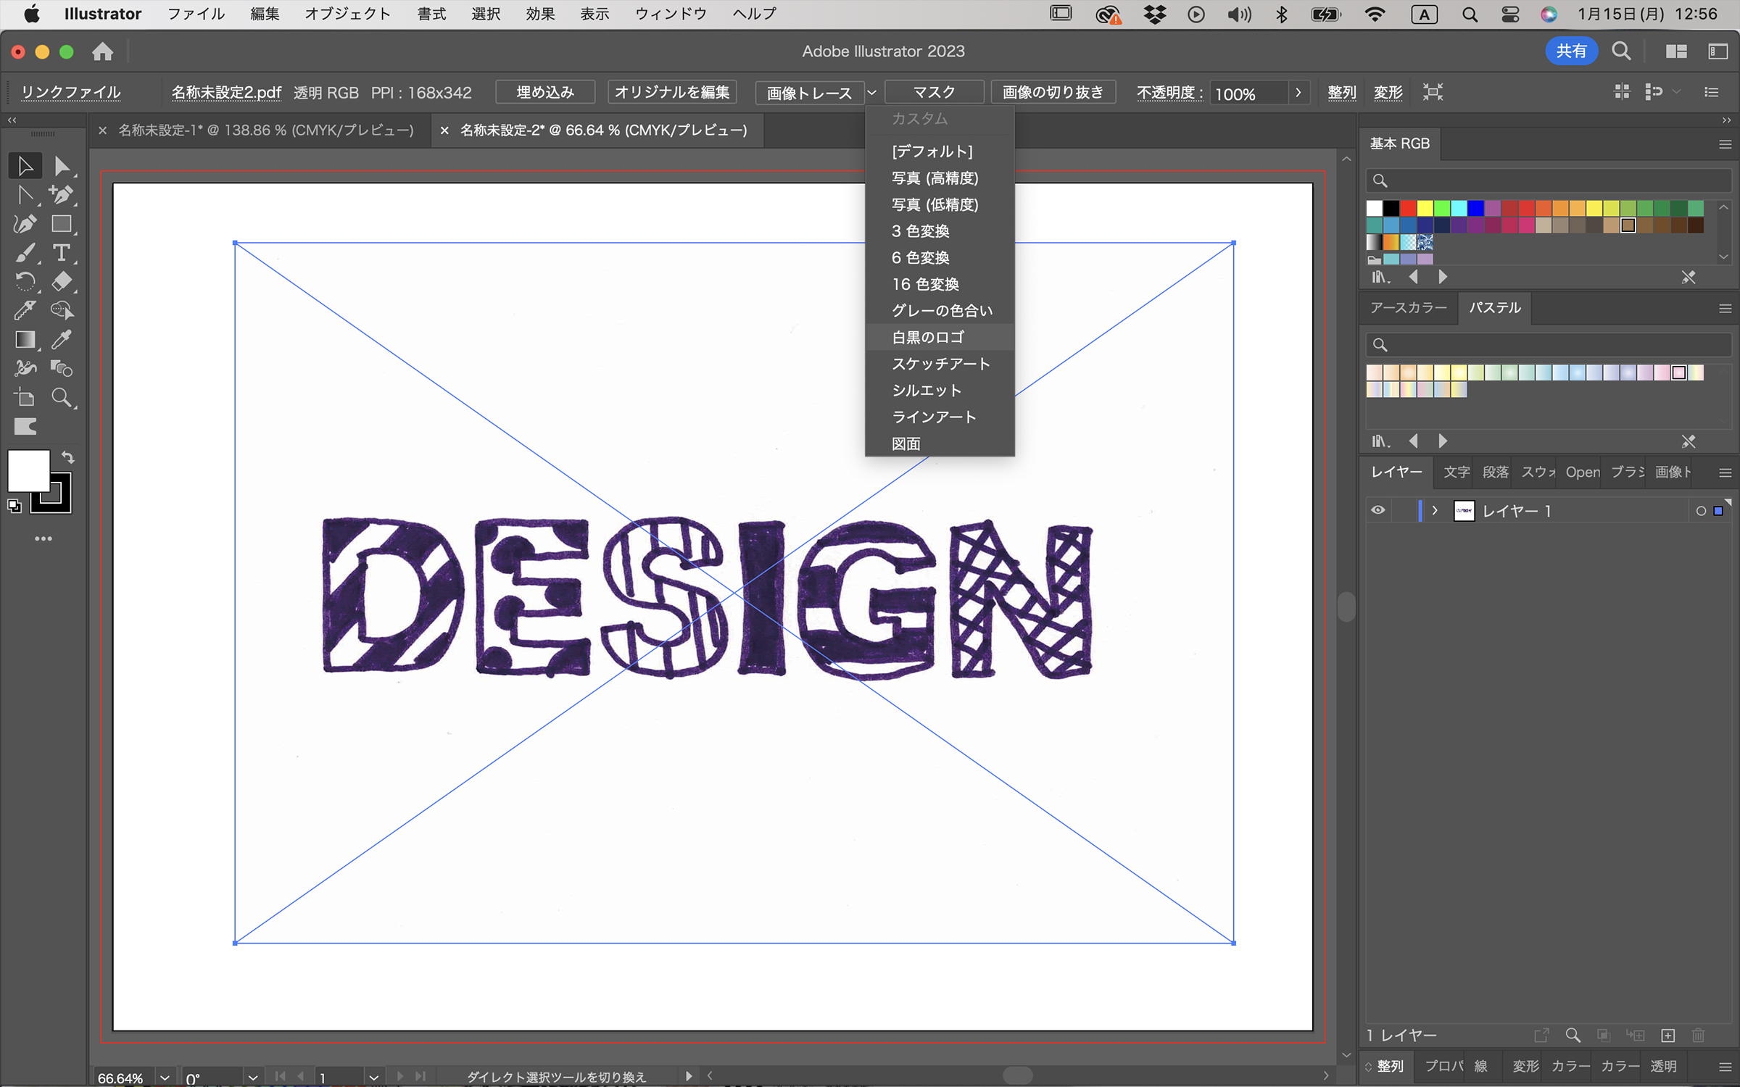Select the Eyedropper tool
Screen dimensions: 1740x1087
tap(62, 340)
